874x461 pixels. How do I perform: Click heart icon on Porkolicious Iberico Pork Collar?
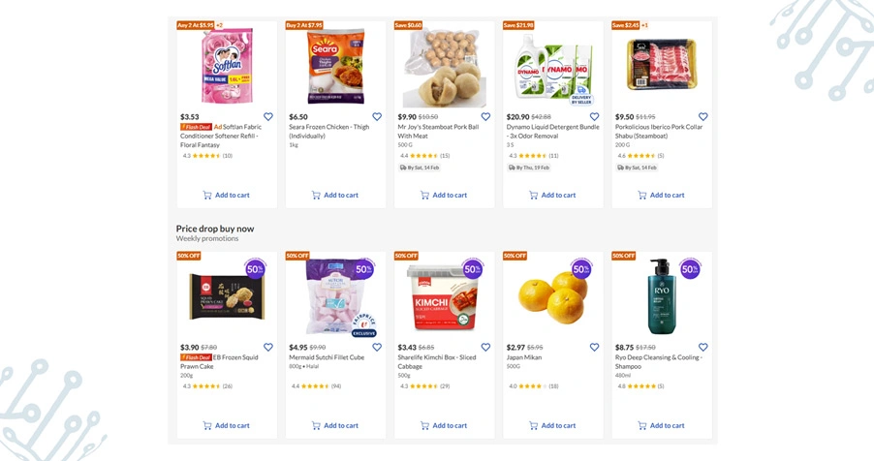point(702,117)
